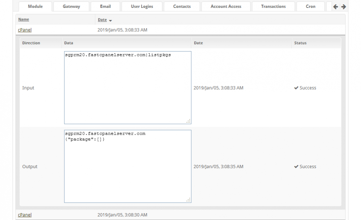Screen dimensions: 361x220
Task: Click the Data column header
Action: coord(69,43)
